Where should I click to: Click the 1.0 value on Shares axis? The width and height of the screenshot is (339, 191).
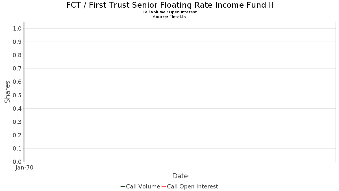pyautogui.click(x=17, y=29)
